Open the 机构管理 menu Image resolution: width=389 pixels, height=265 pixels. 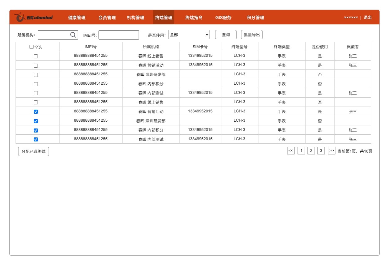135,18
